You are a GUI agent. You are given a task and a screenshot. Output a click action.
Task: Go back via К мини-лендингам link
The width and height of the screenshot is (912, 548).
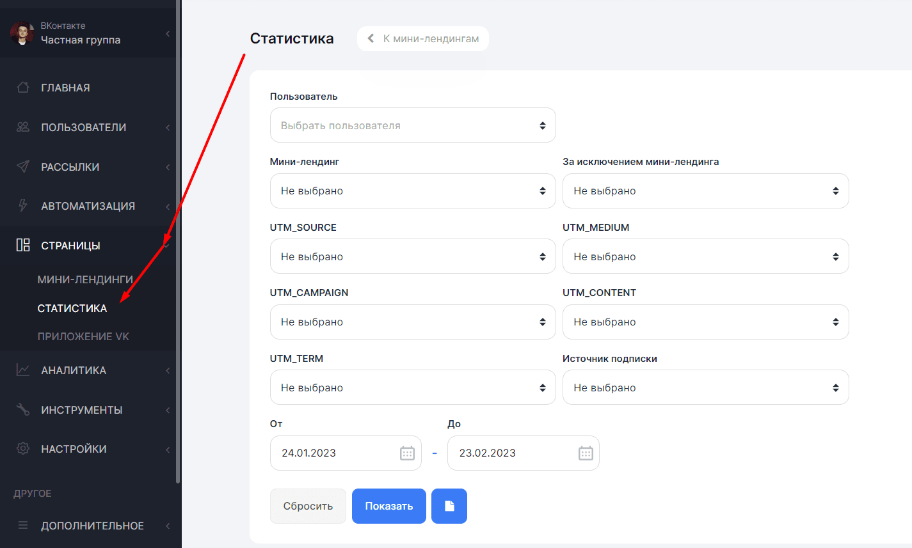coord(424,39)
